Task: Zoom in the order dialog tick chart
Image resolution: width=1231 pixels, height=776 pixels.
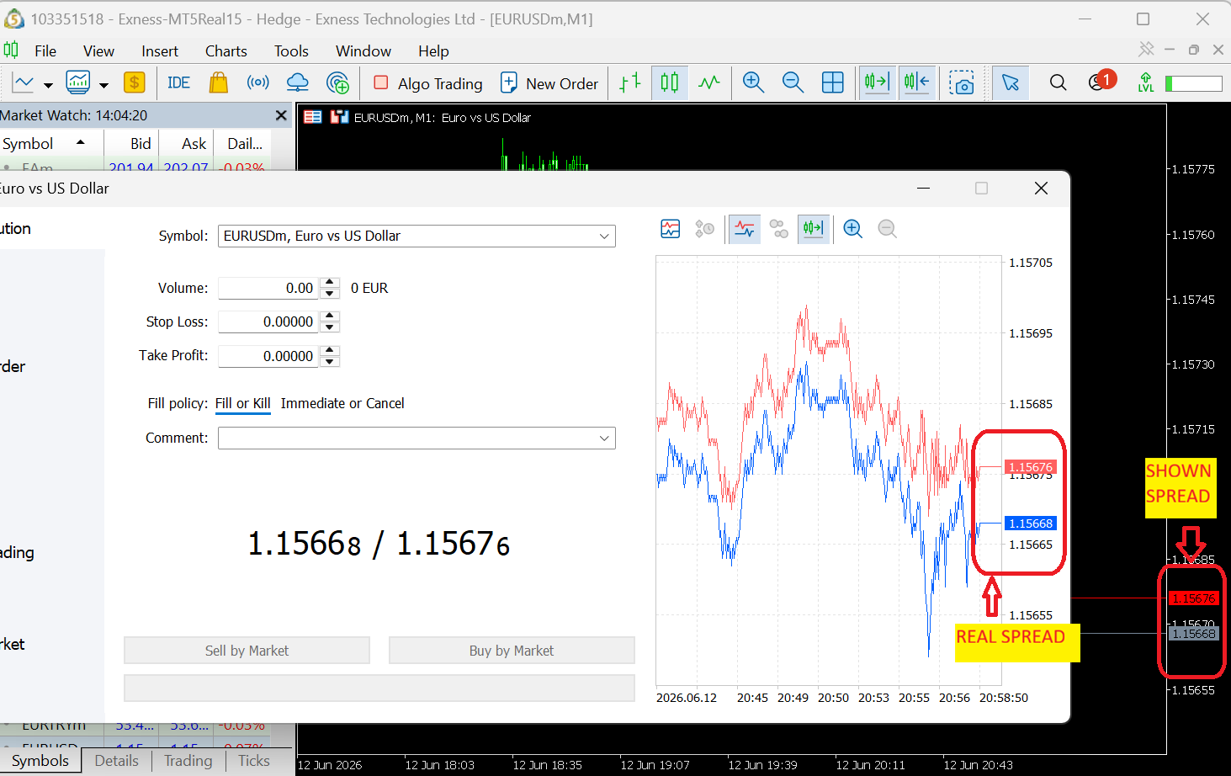Action: point(853,229)
